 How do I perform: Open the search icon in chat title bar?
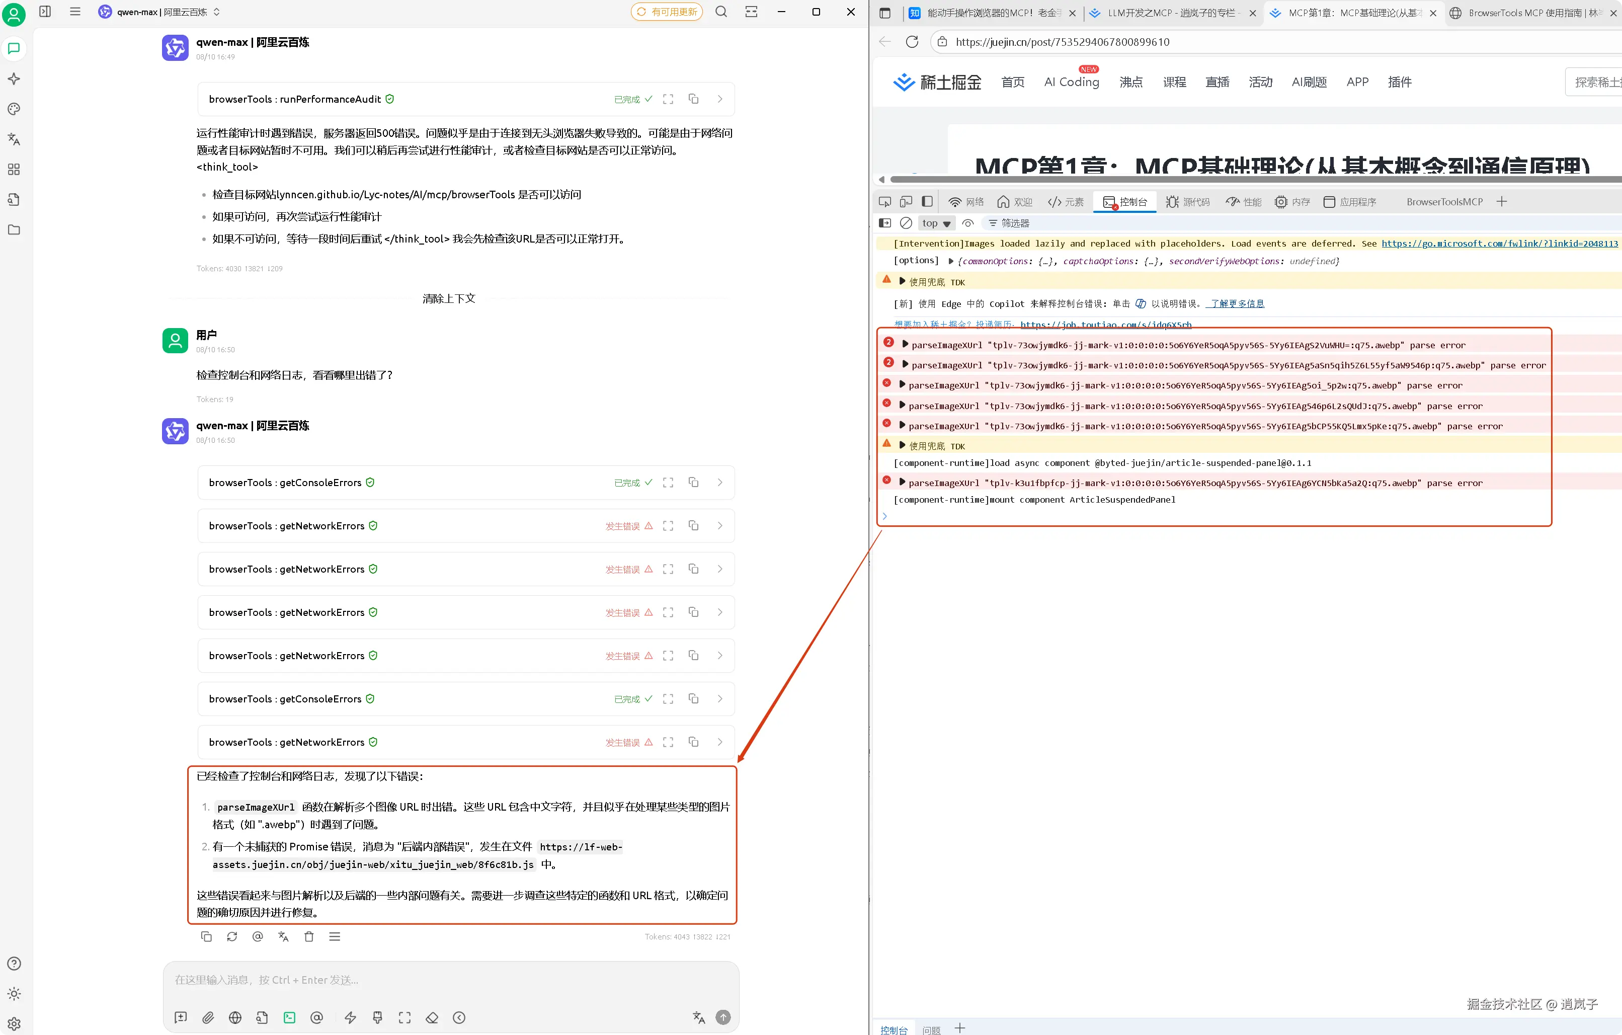coord(721,12)
